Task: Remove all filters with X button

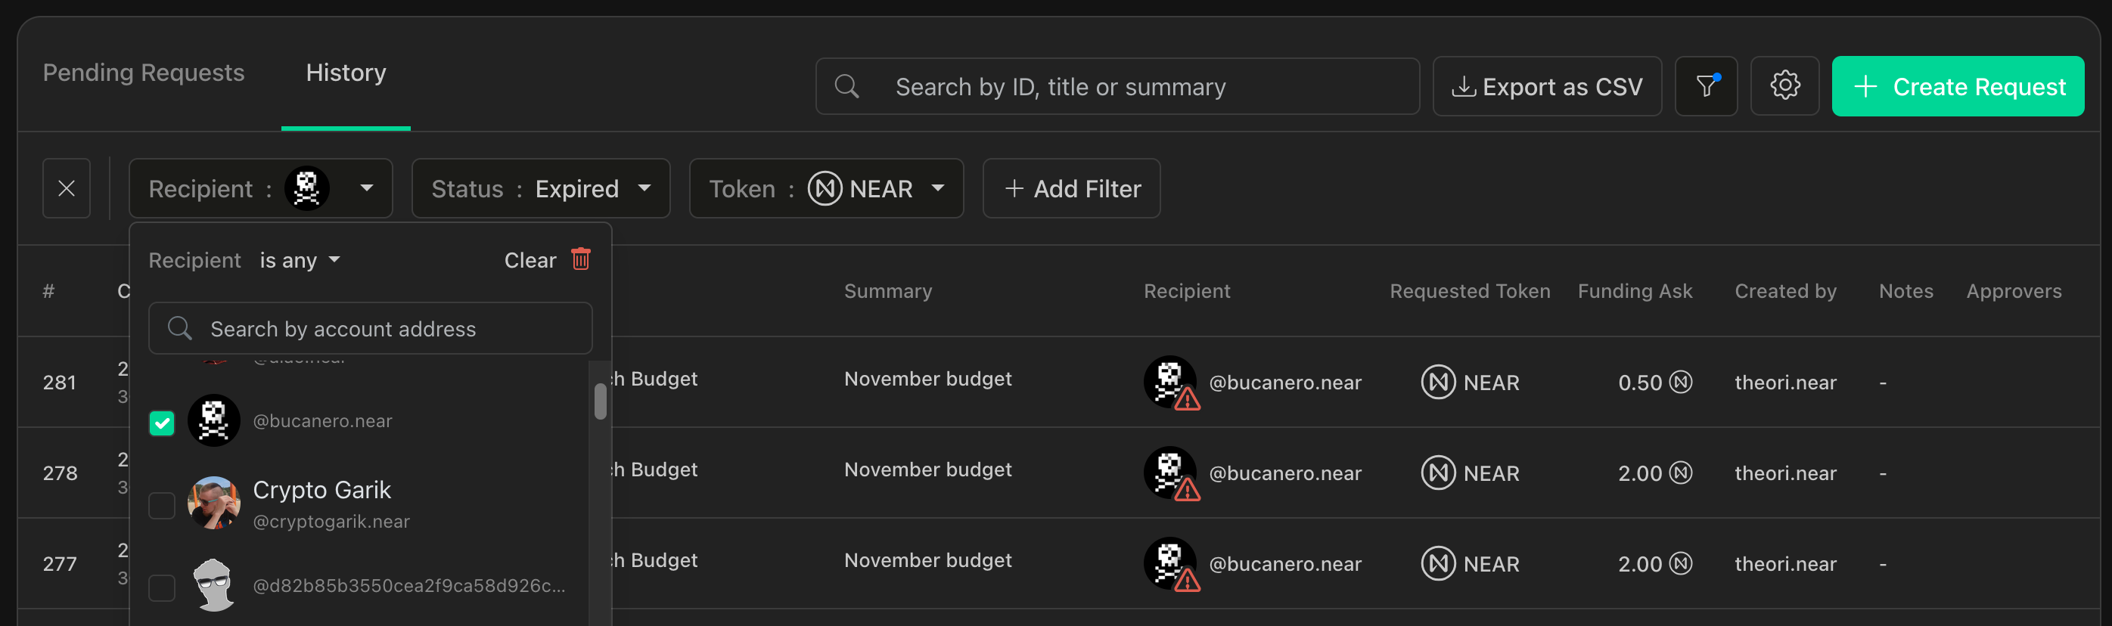Action: point(67,188)
